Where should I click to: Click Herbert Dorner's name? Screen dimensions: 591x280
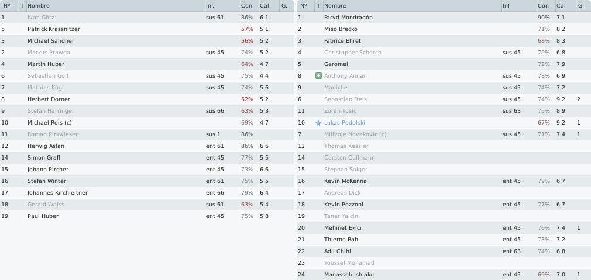pos(49,99)
